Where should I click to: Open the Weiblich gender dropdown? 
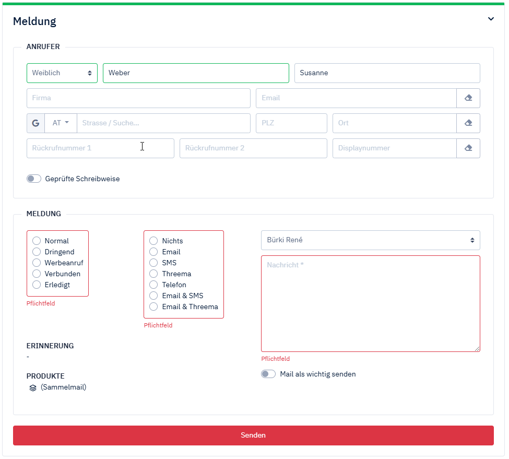(62, 73)
